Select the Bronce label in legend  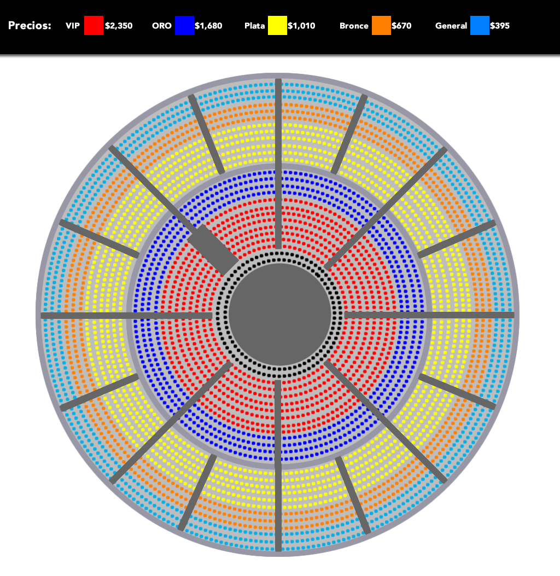point(354,26)
